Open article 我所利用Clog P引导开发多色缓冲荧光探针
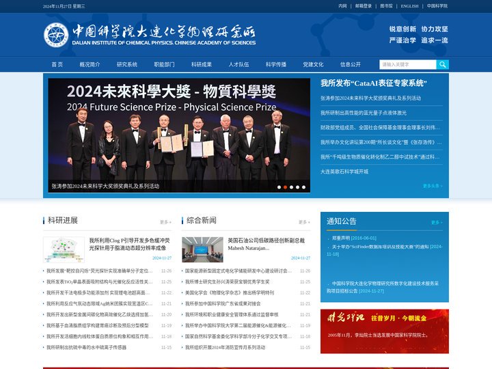The width and height of the screenshot is (492, 369). 130,244
